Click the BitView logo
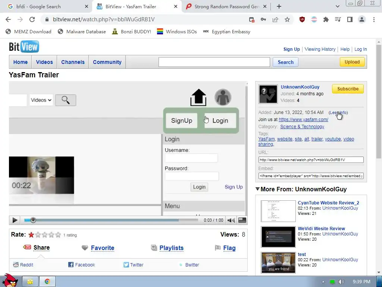 coord(24,47)
